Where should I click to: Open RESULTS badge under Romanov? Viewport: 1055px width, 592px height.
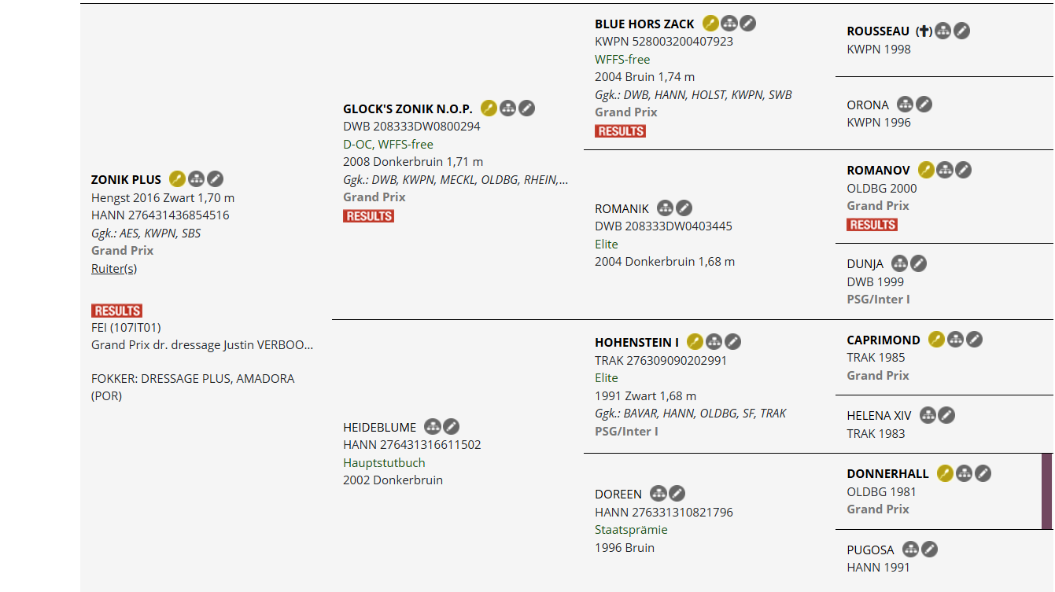(x=872, y=225)
